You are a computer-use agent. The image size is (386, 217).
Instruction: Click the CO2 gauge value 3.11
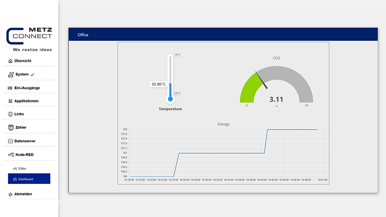[276, 100]
